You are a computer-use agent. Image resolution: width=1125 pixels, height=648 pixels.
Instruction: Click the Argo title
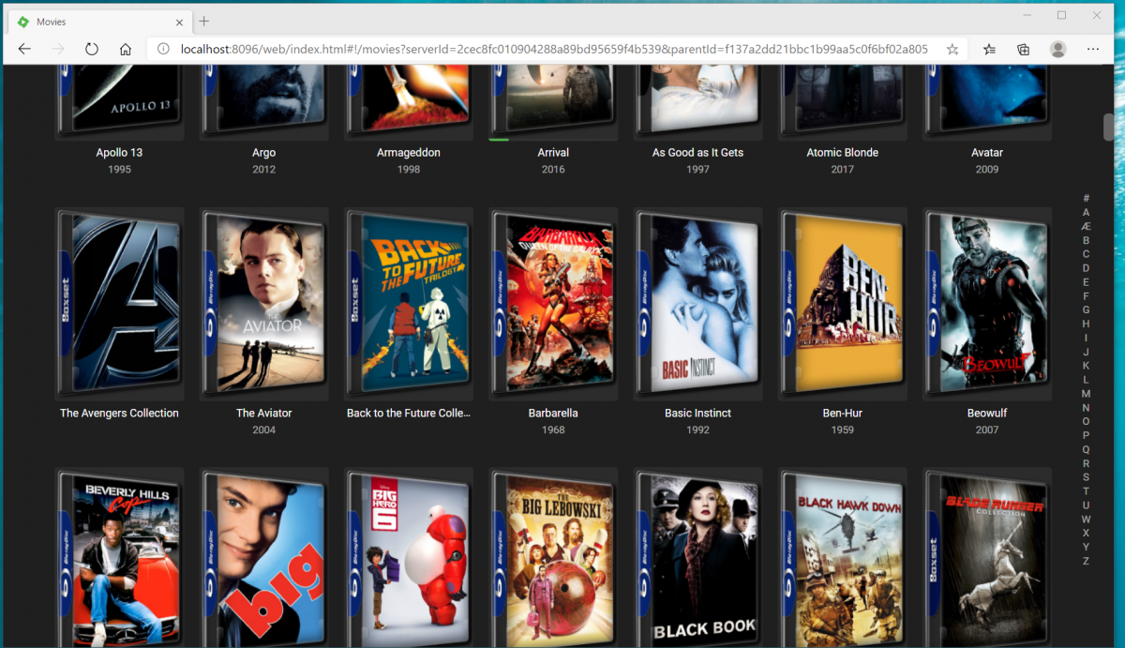tap(264, 152)
